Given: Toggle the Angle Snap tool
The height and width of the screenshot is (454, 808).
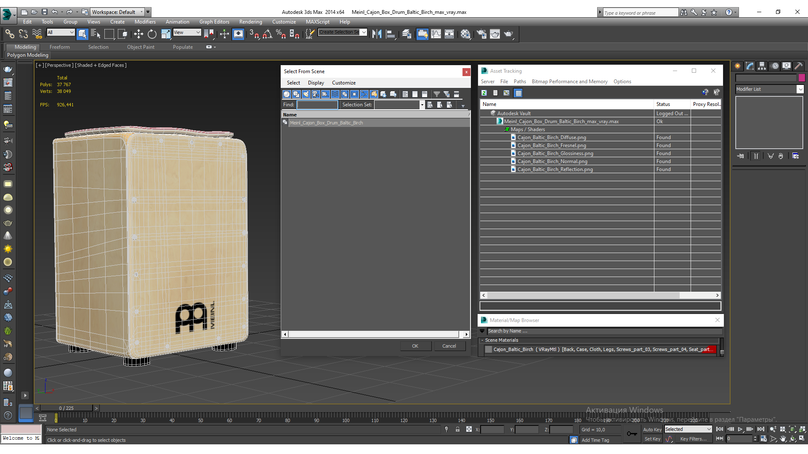Looking at the screenshot, I should [x=268, y=34].
